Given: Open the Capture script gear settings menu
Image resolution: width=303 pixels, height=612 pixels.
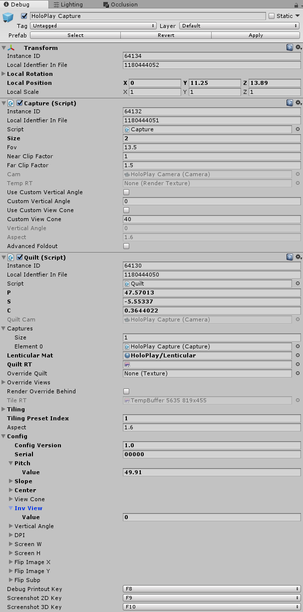Looking at the screenshot, I should point(298,103).
